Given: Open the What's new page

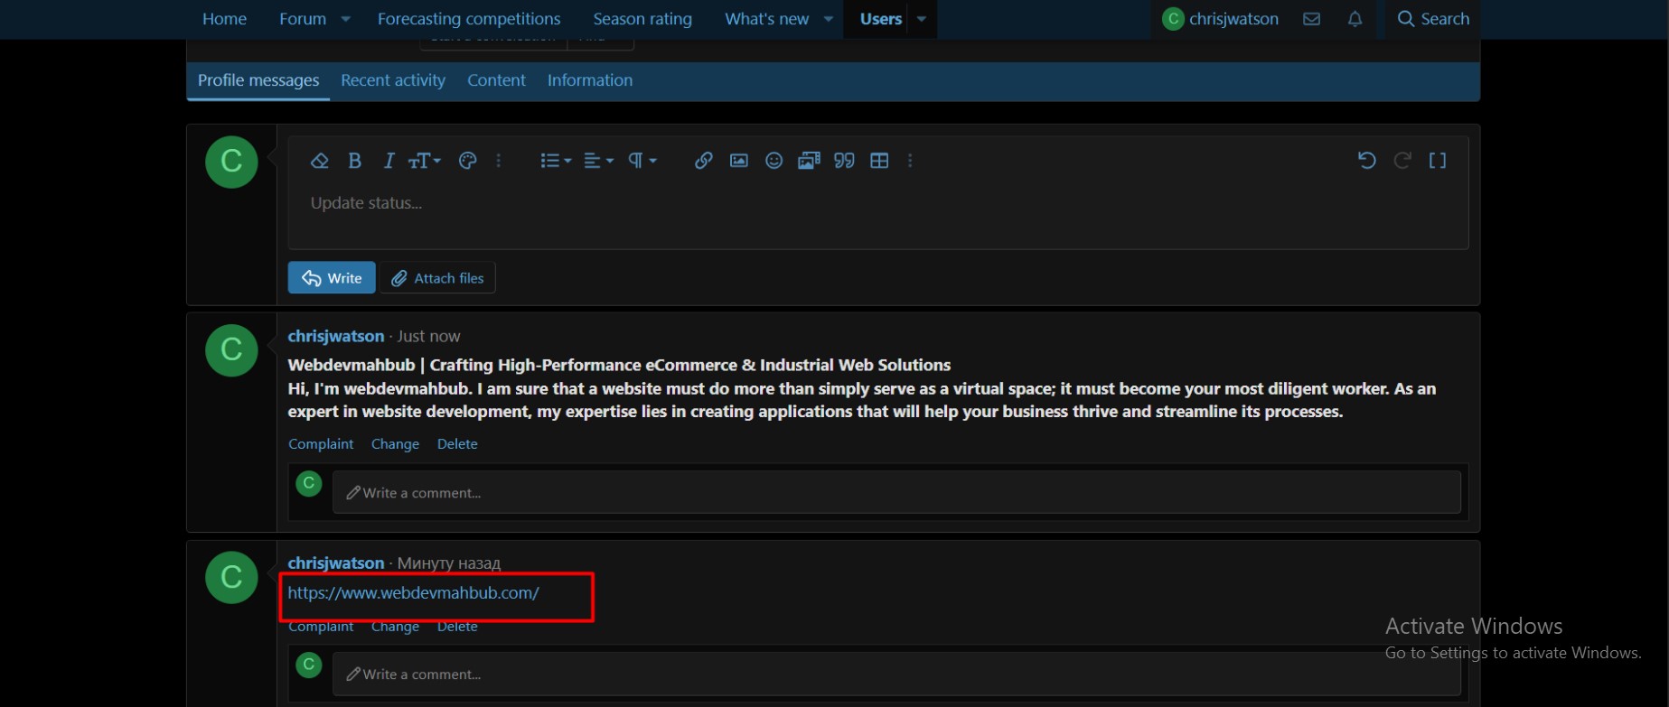Looking at the screenshot, I should pyautogui.click(x=766, y=19).
